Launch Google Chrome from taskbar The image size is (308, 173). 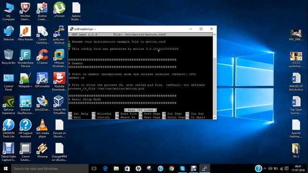pos(171,169)
